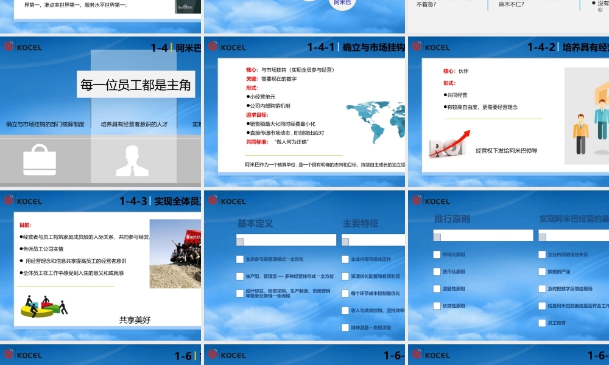The image size is (609, 365).
Task: Click the 共享美好 caption
Action: click(135, 320)
